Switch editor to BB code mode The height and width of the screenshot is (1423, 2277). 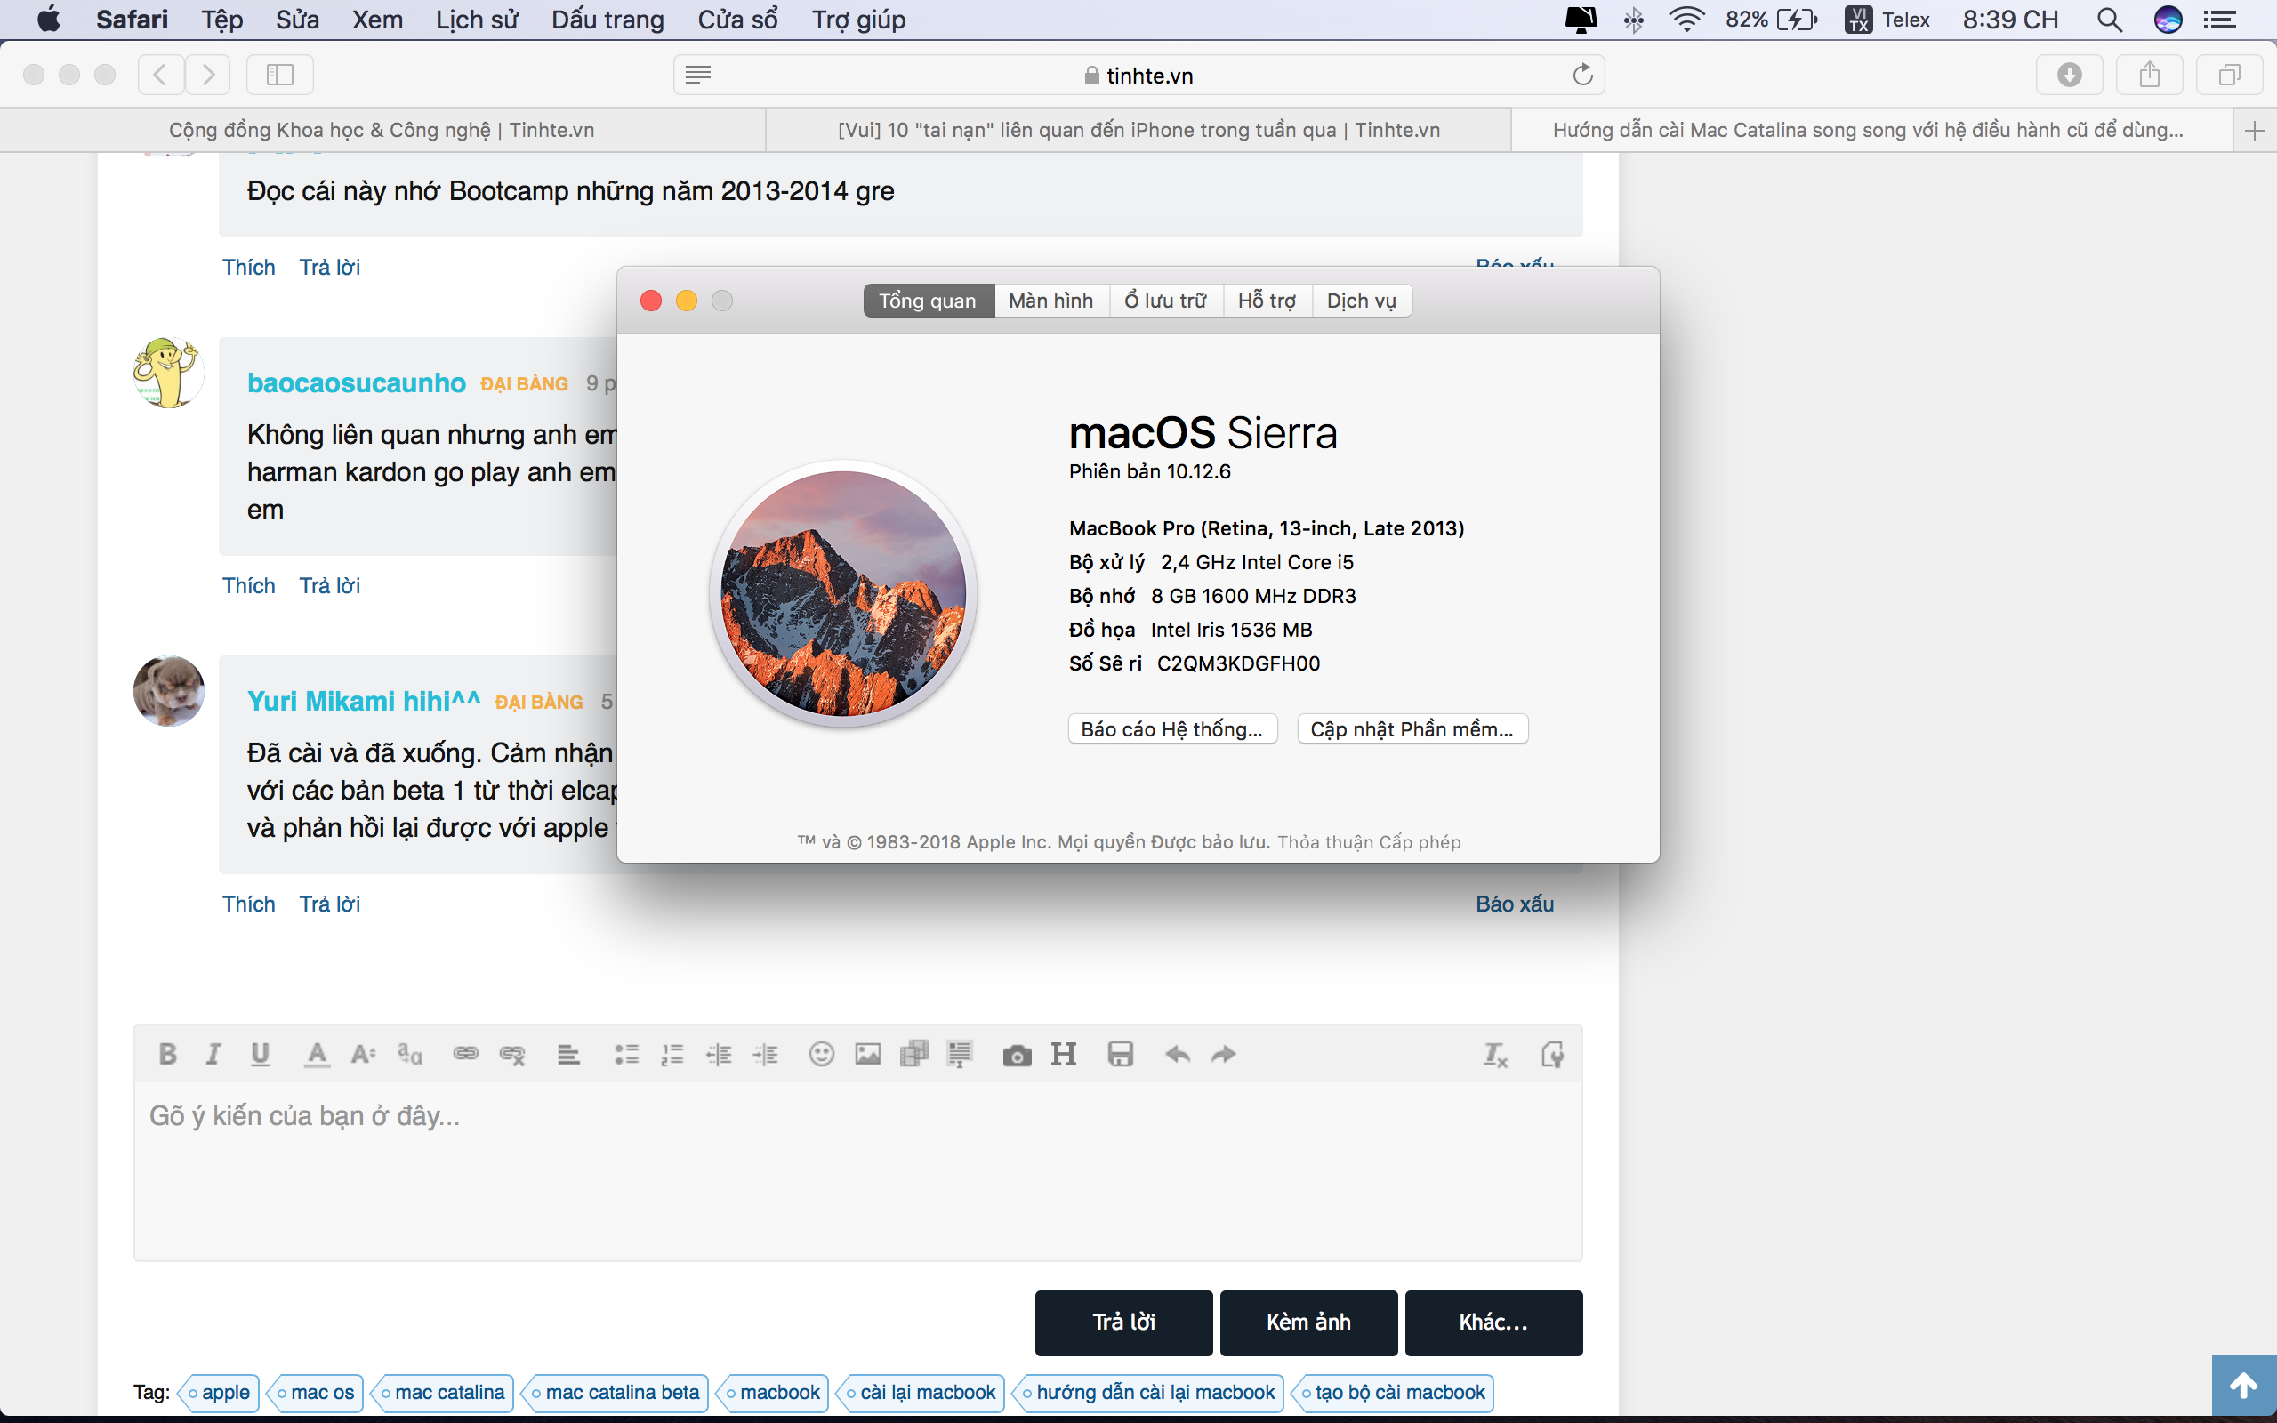[x=1551, y=1055]
